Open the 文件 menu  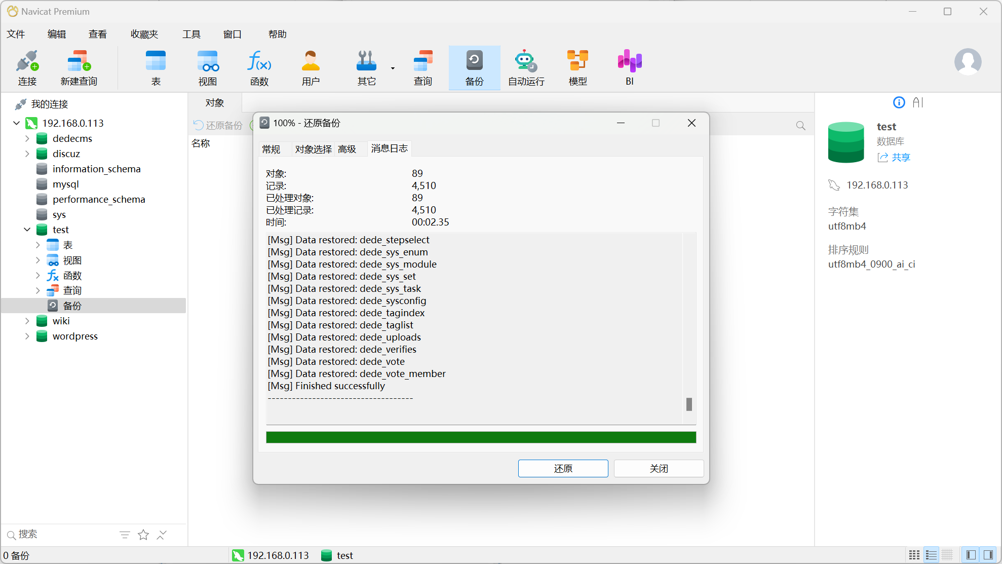(16, 34)
